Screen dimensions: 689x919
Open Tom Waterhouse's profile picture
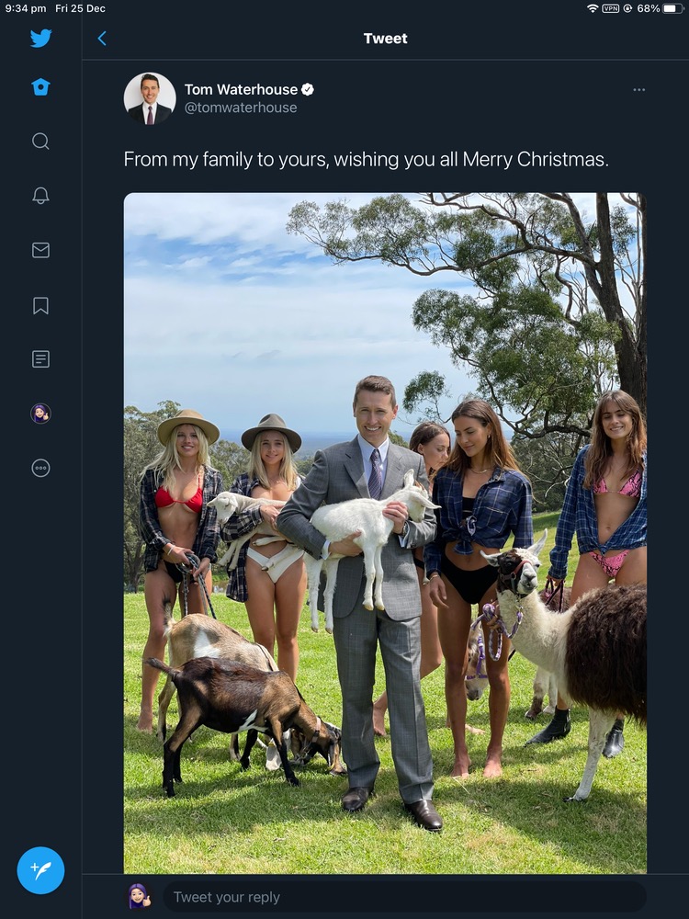tap(150, 98)
